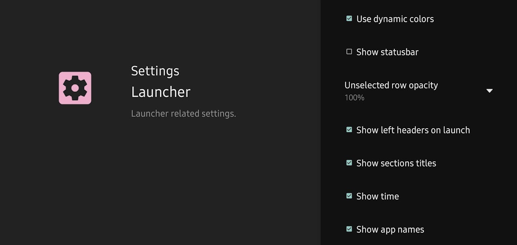Select Show left headers on launch label
The width and height of the screenshot is (517, 245).
[x=413, y=130]
